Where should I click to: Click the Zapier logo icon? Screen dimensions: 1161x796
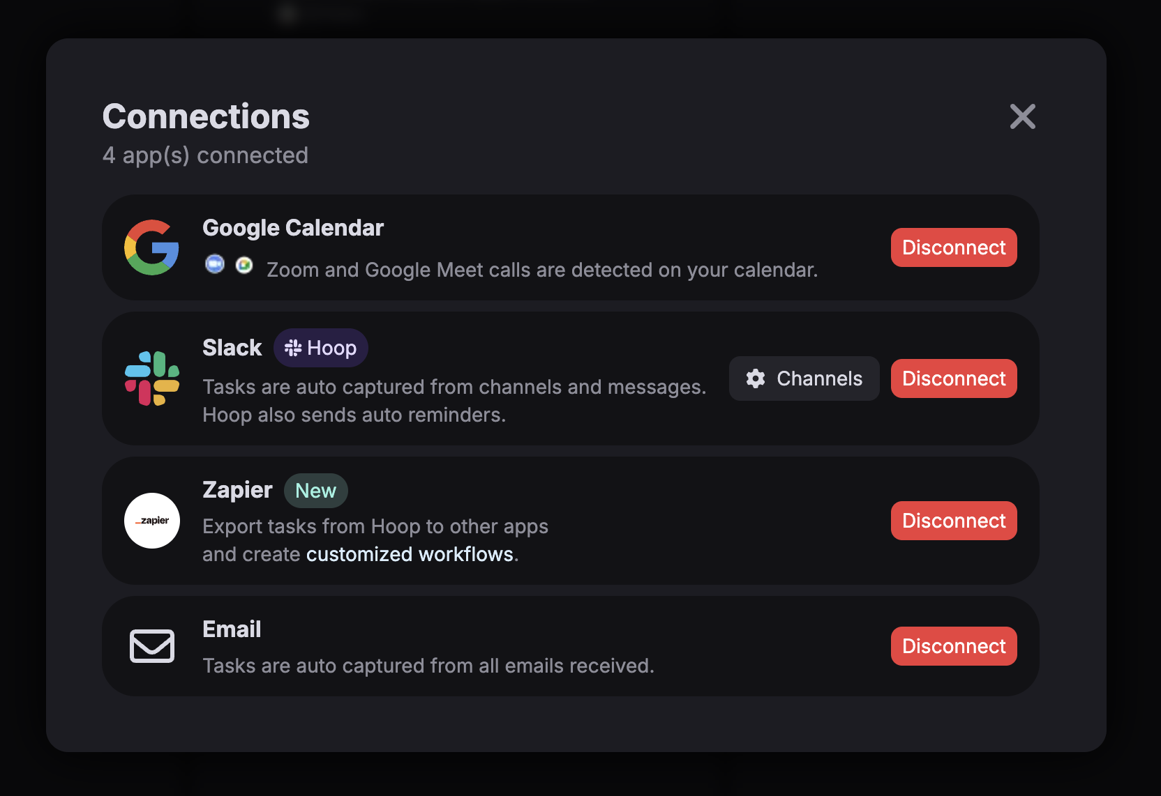click(x=152, y=521)
